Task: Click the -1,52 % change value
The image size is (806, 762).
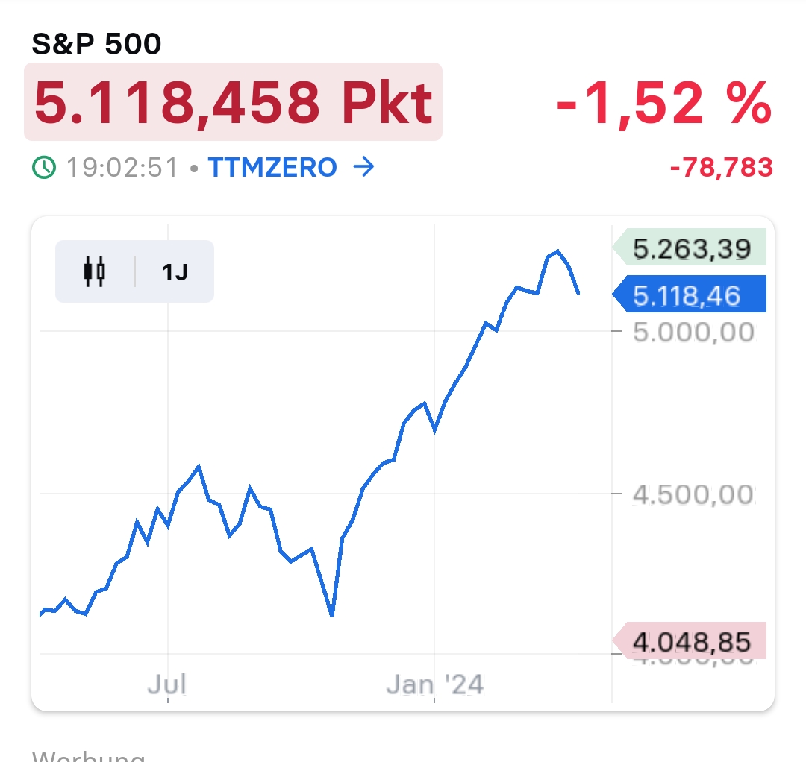Action: [x=663, y=102]
